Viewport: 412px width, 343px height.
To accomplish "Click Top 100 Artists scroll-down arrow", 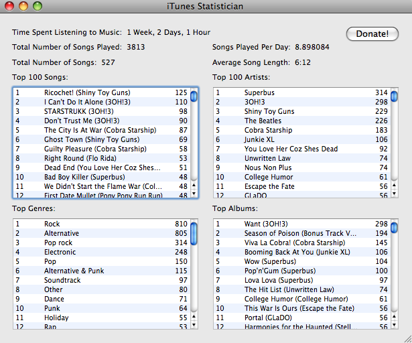I will coord(394,194).
